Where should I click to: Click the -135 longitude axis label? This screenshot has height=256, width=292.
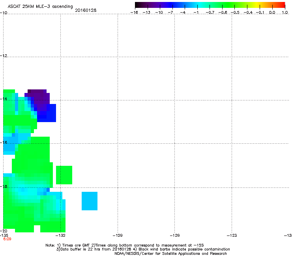tap(4, 236)
